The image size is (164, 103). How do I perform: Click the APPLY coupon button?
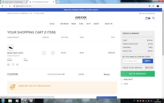pyautogui.click(x=148, y=61)
